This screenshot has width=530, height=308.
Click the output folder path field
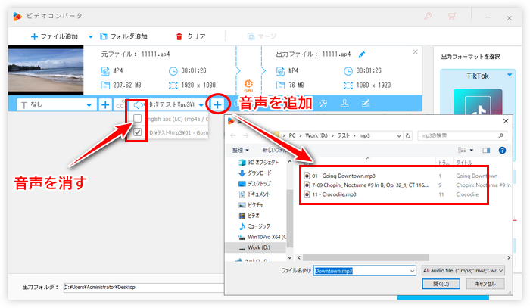tap(144, 287)
